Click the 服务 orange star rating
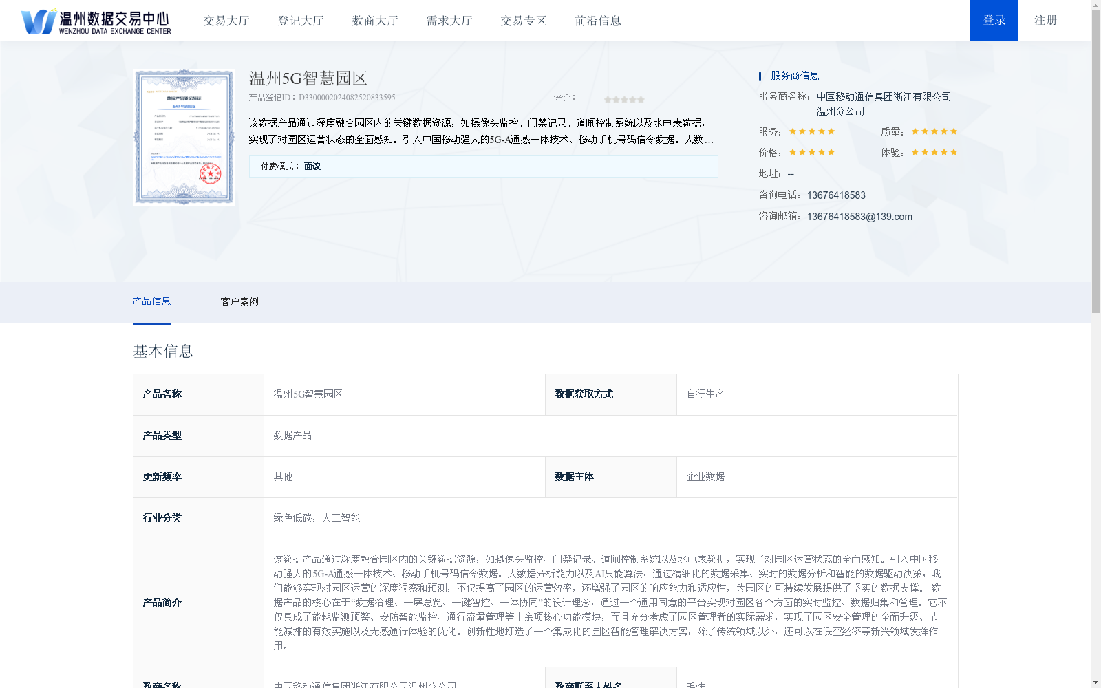This screenshot has height=688, width=1101. pos(812,131)
